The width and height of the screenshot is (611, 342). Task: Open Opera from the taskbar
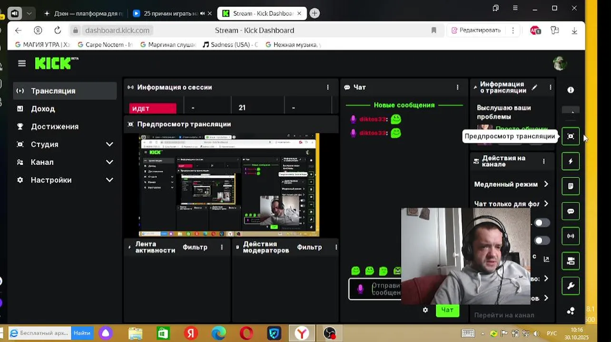(246, 333)
